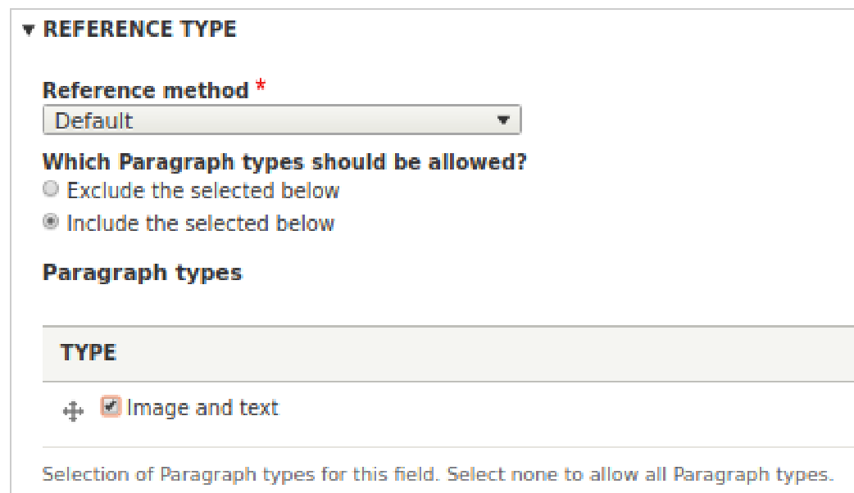The height and width of the screenshot is (493, 854).
Task: Click the TYPE column header
Action: point(88,353)
